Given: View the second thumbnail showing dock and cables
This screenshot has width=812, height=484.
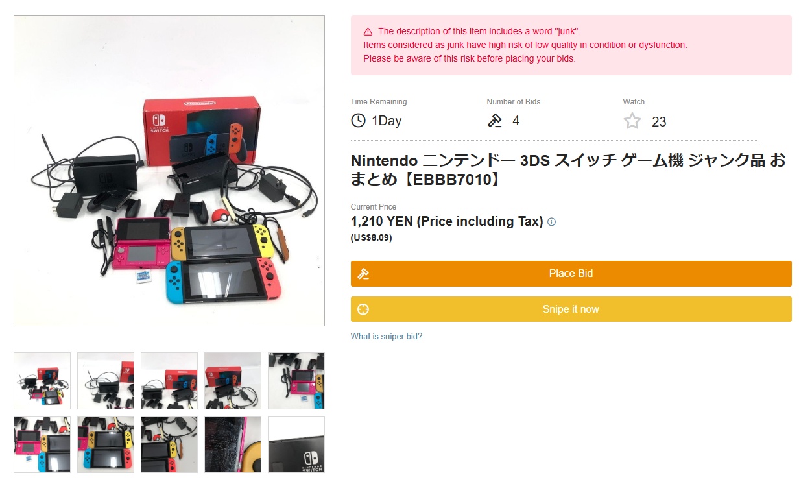Looking at the screenshot, I should point(106,381).
